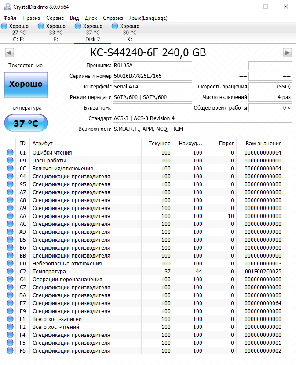Click the Raw-значения column header

pyautogui.click(x=260, y=144)
